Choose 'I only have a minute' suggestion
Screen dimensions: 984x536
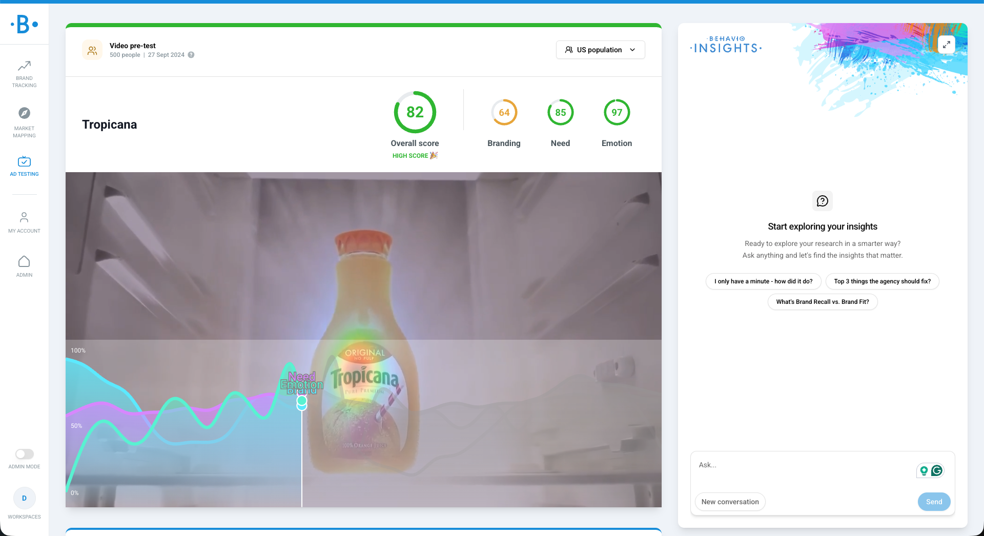point(763,281)
